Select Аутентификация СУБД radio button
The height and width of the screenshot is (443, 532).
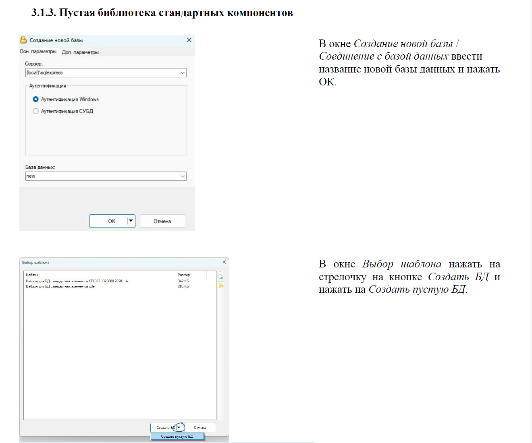(35, 111)
